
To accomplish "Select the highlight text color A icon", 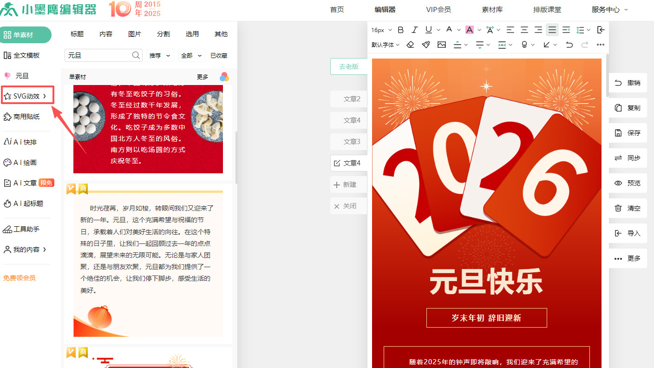I will point(471,29).
